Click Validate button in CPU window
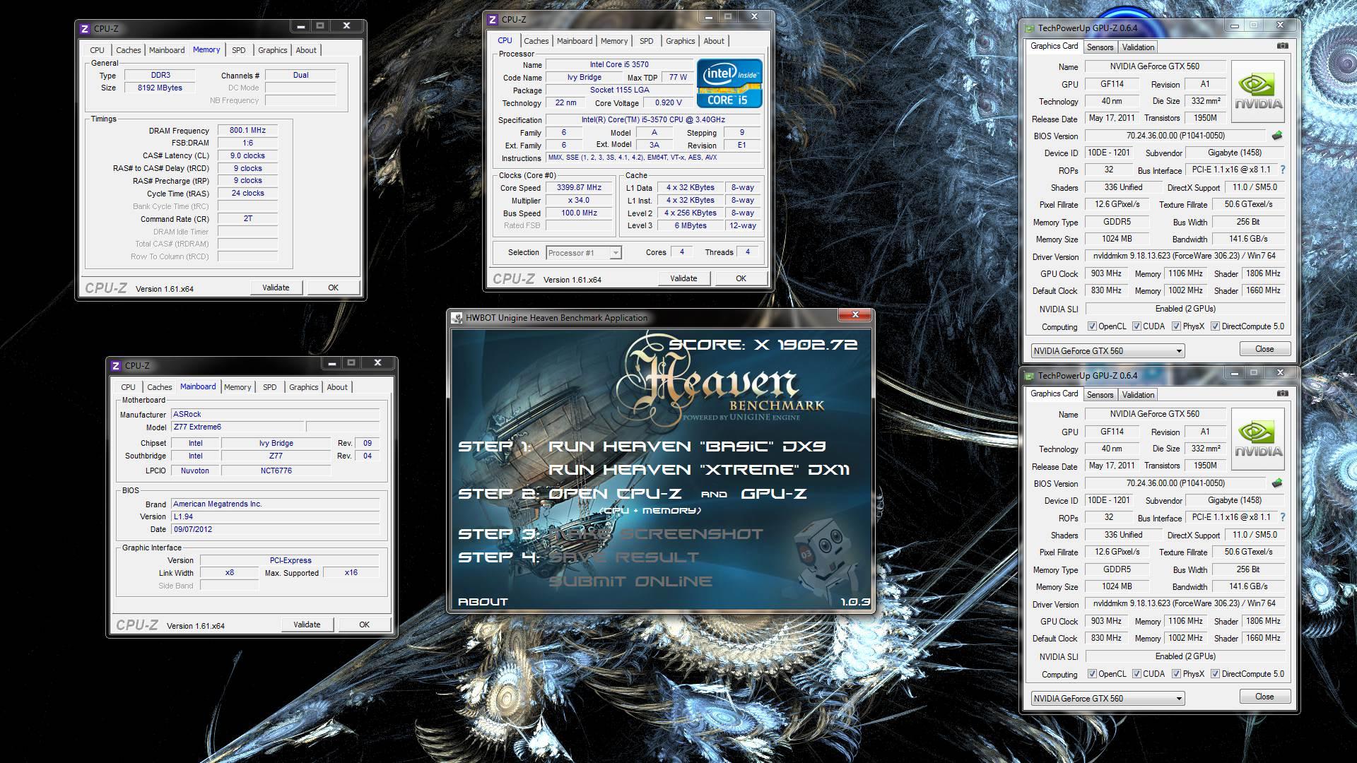 pos(683,278)
